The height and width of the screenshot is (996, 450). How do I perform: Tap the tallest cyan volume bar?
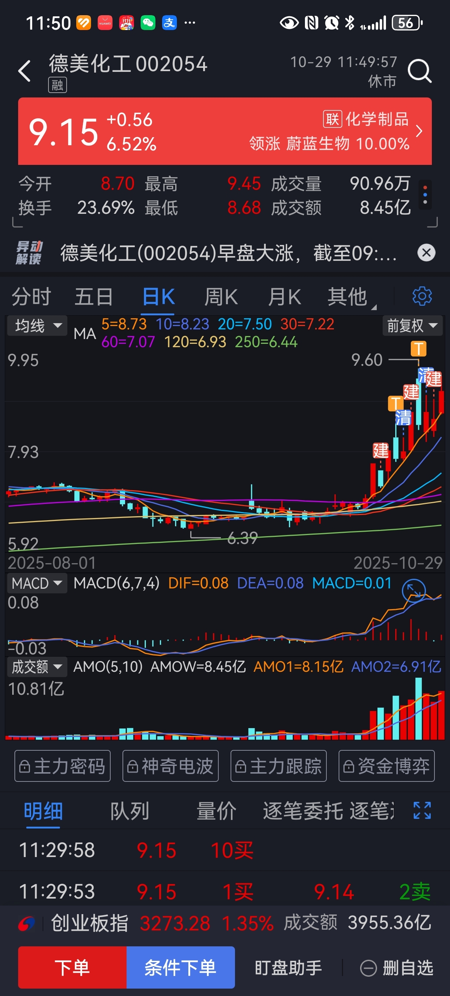tap(418, 708)
